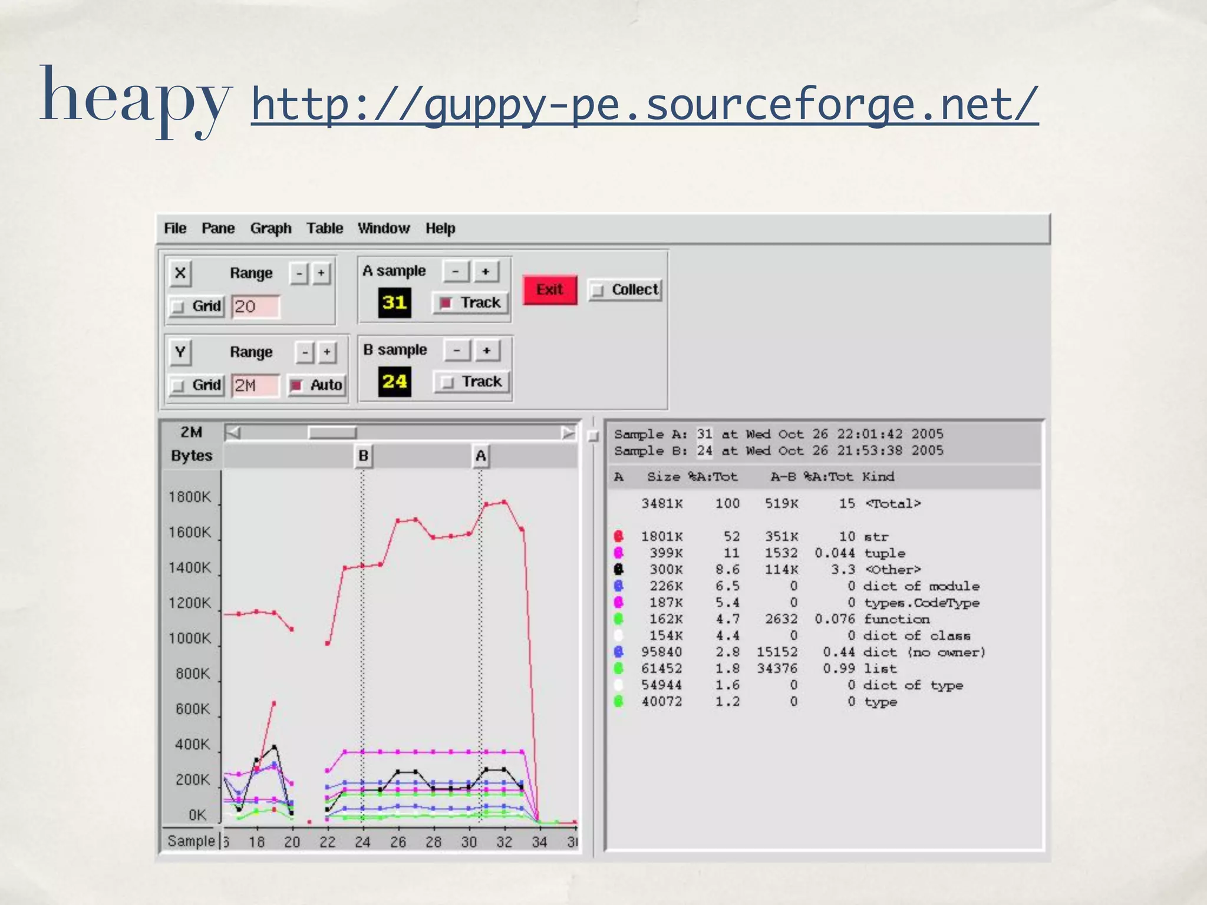The height and width of the screenshot is (905, 1207).
Task: Select the 'function' kind in table
Action: 897,619
